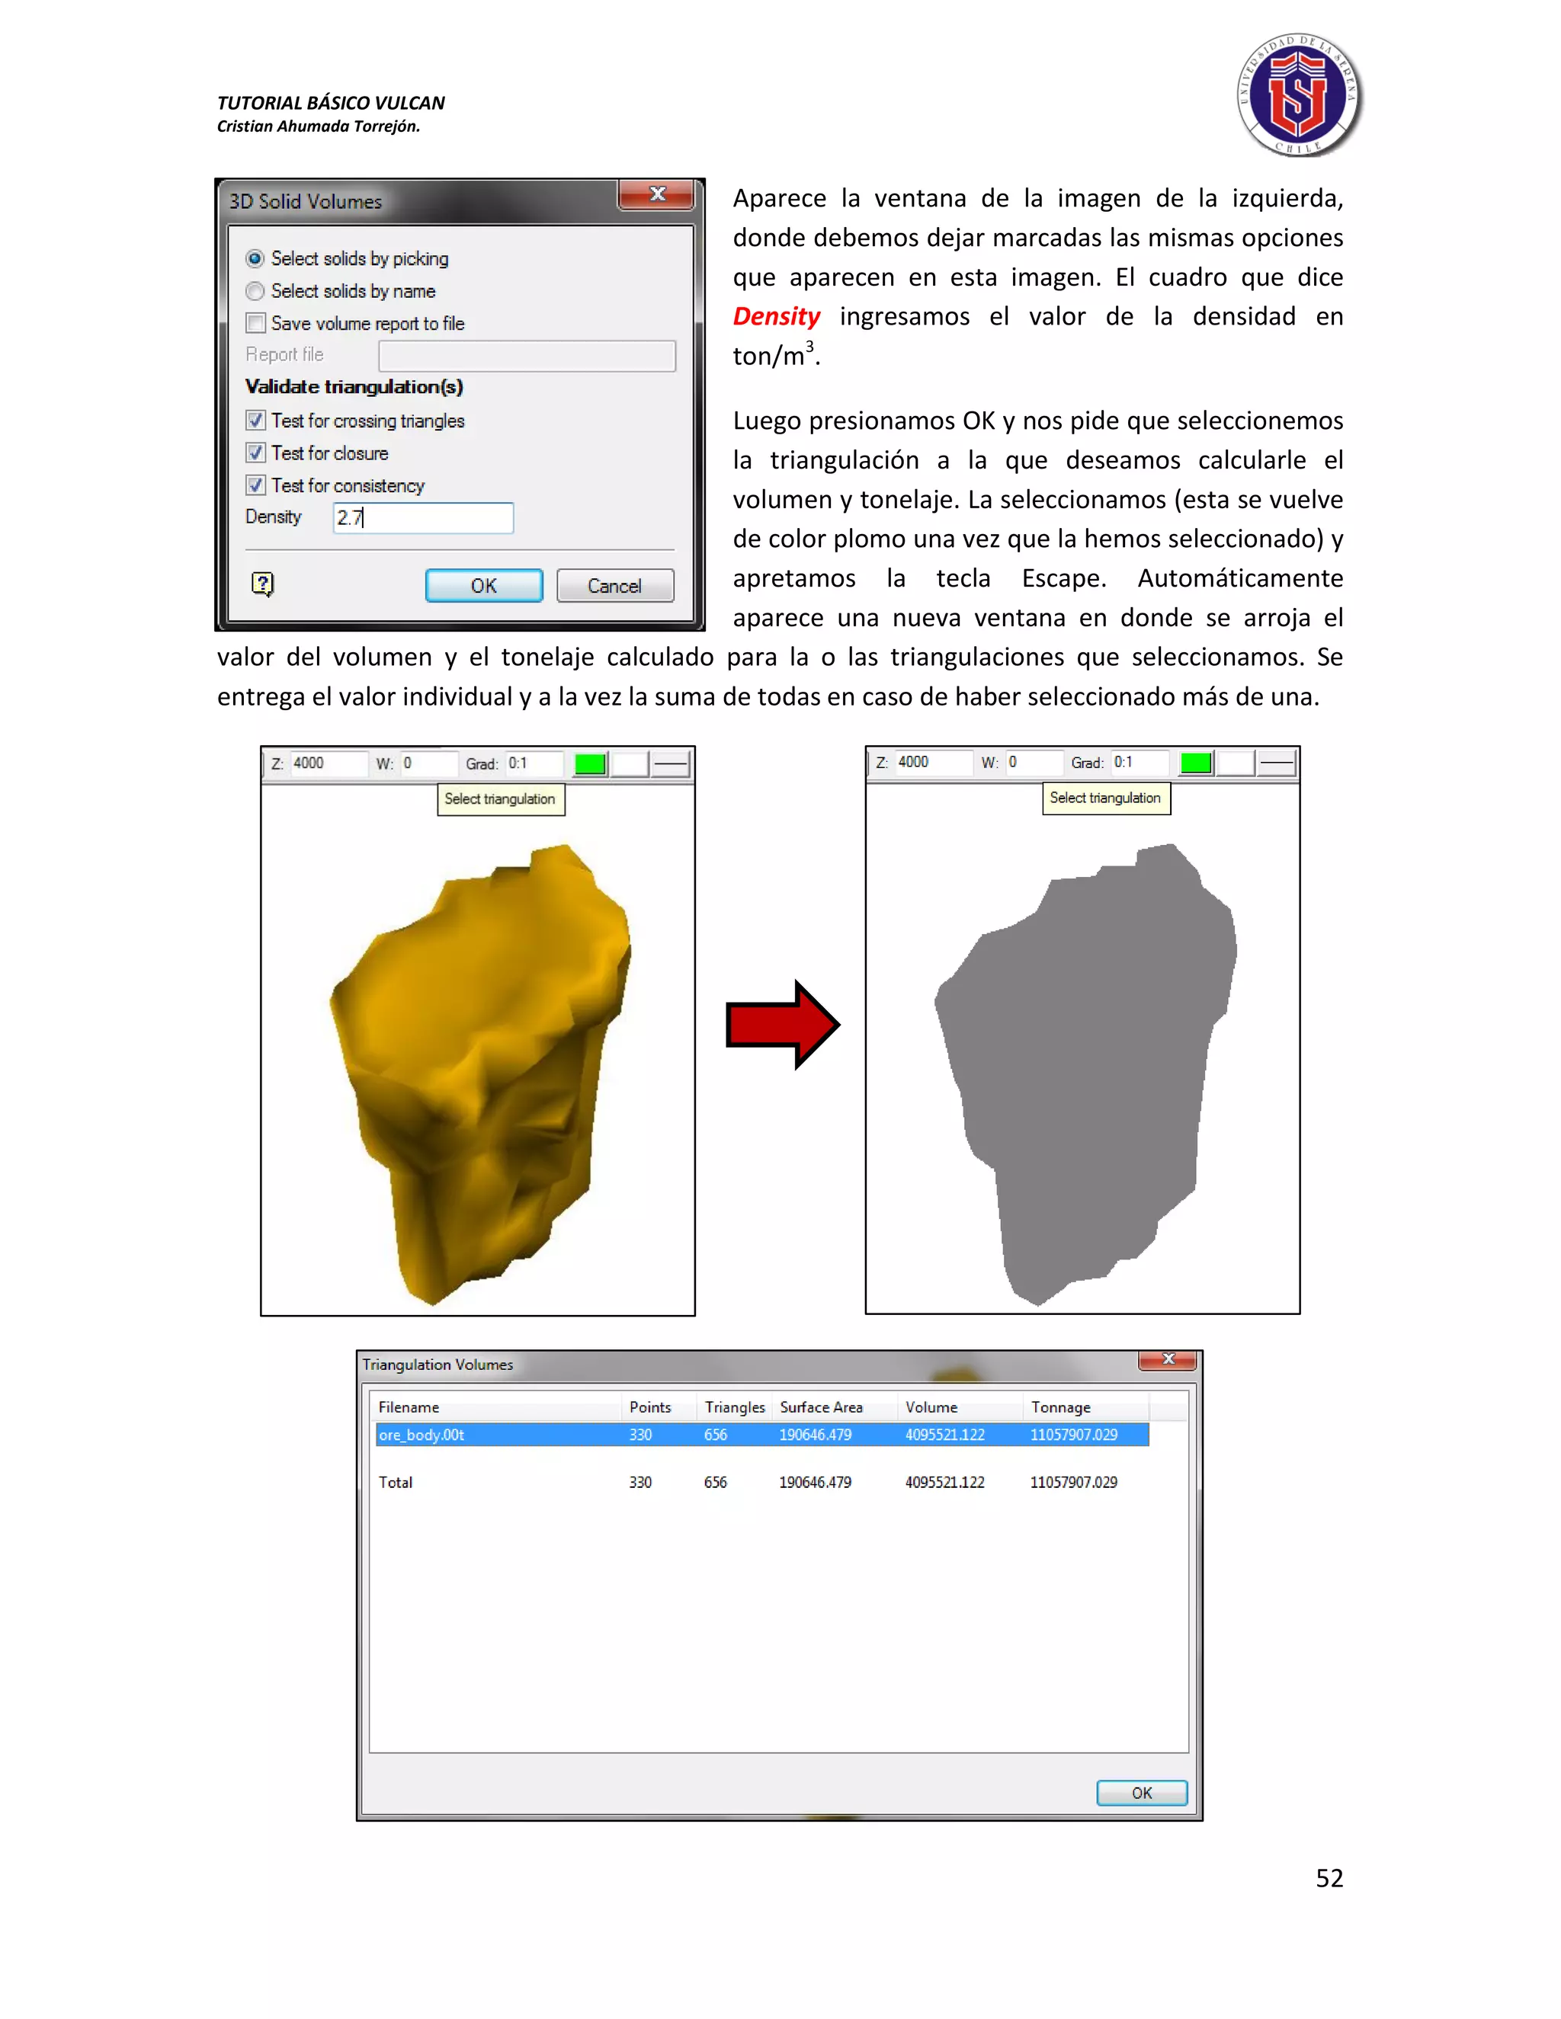Click OK in Triangulation Volumes window
This screenshot has height=2019, width=1561.
pos(1142,1793)
